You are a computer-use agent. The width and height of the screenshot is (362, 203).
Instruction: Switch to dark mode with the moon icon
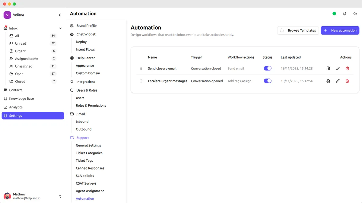(x=355, y=14)
